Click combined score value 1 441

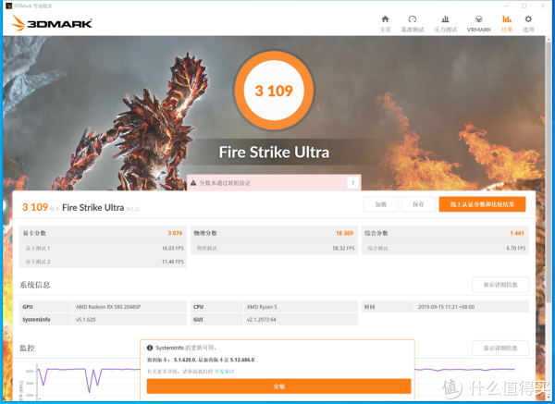pos(517,233)
